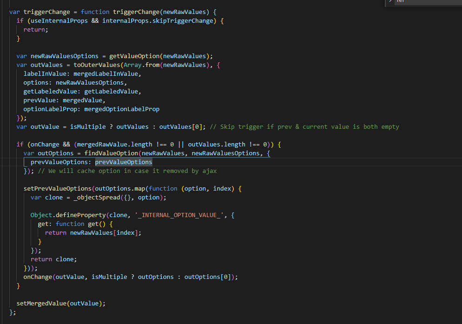This screenshot has height=324, width=462.
Task: Click the index parameter in function (option, index)
Action: tap(222, 189)
